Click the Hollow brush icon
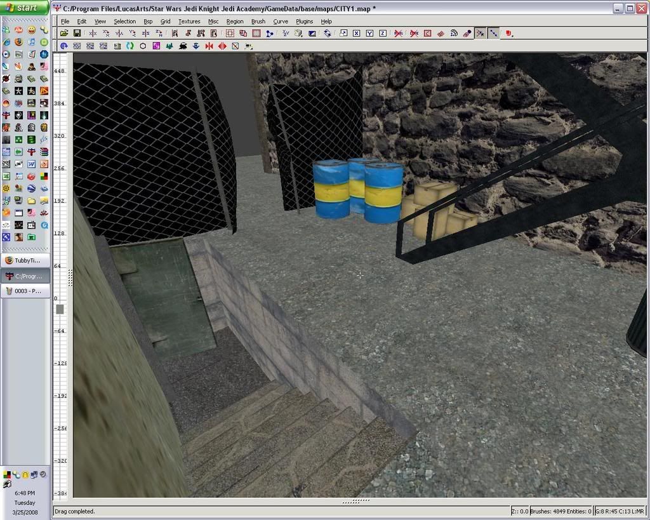Viewport: 650px width, 520px height. [256, 33]
